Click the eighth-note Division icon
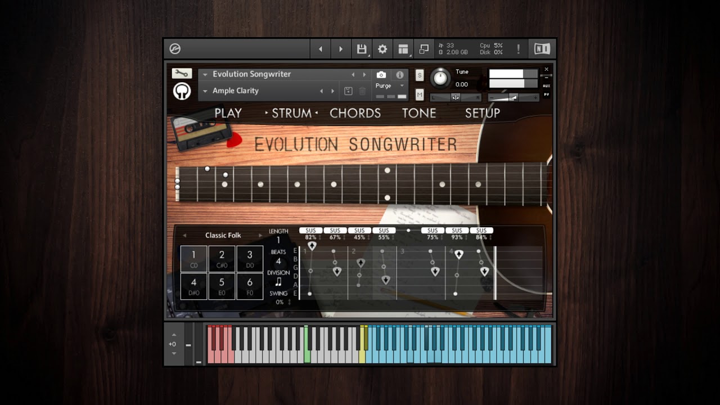This screenshot has width=720, height=405. point(278,282)
